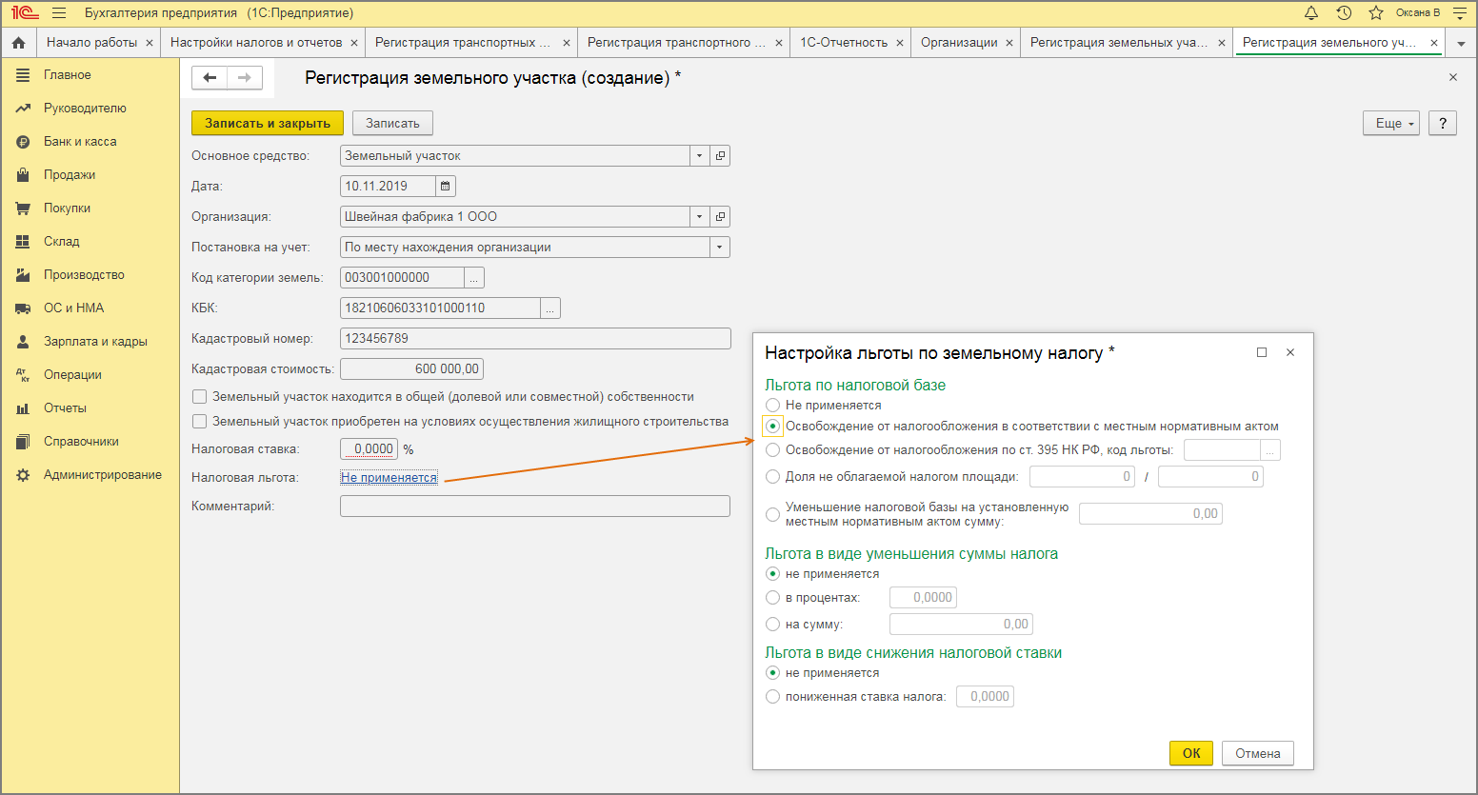Open the favorites star icon
The width and height of the screenshot is (1478, 795).
[1376, 13]
